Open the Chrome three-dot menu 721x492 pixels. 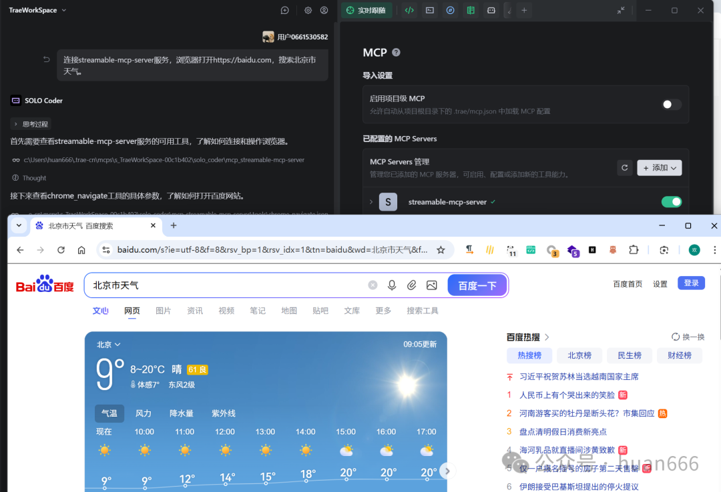[714, 250]
